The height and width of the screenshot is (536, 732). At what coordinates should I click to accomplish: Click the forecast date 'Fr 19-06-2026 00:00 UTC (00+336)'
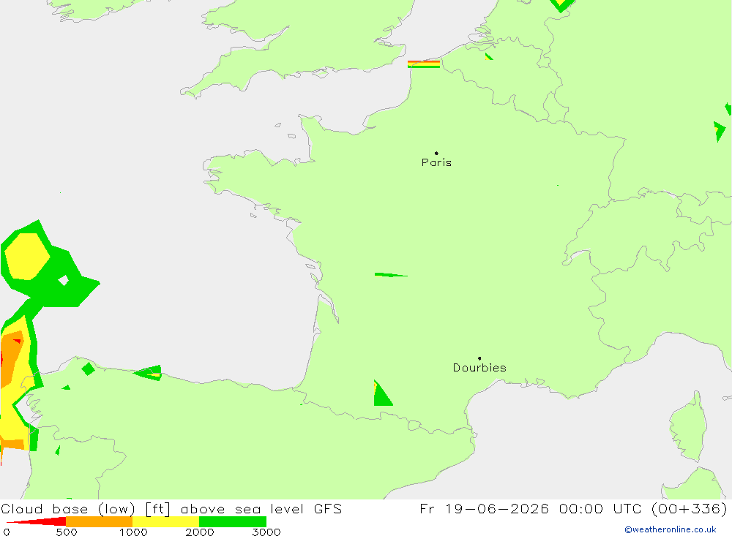[x=573, y=508]
